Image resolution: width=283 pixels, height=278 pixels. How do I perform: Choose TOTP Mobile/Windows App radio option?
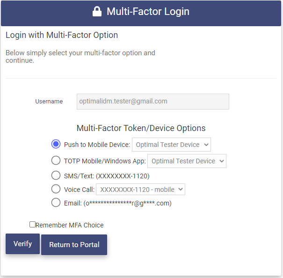click(56, 161)
